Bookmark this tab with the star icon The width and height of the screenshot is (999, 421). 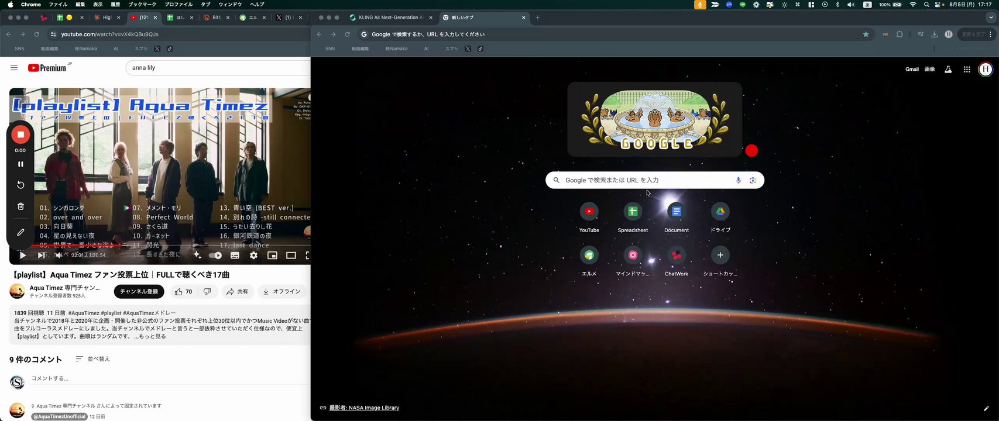click(866, 34)
